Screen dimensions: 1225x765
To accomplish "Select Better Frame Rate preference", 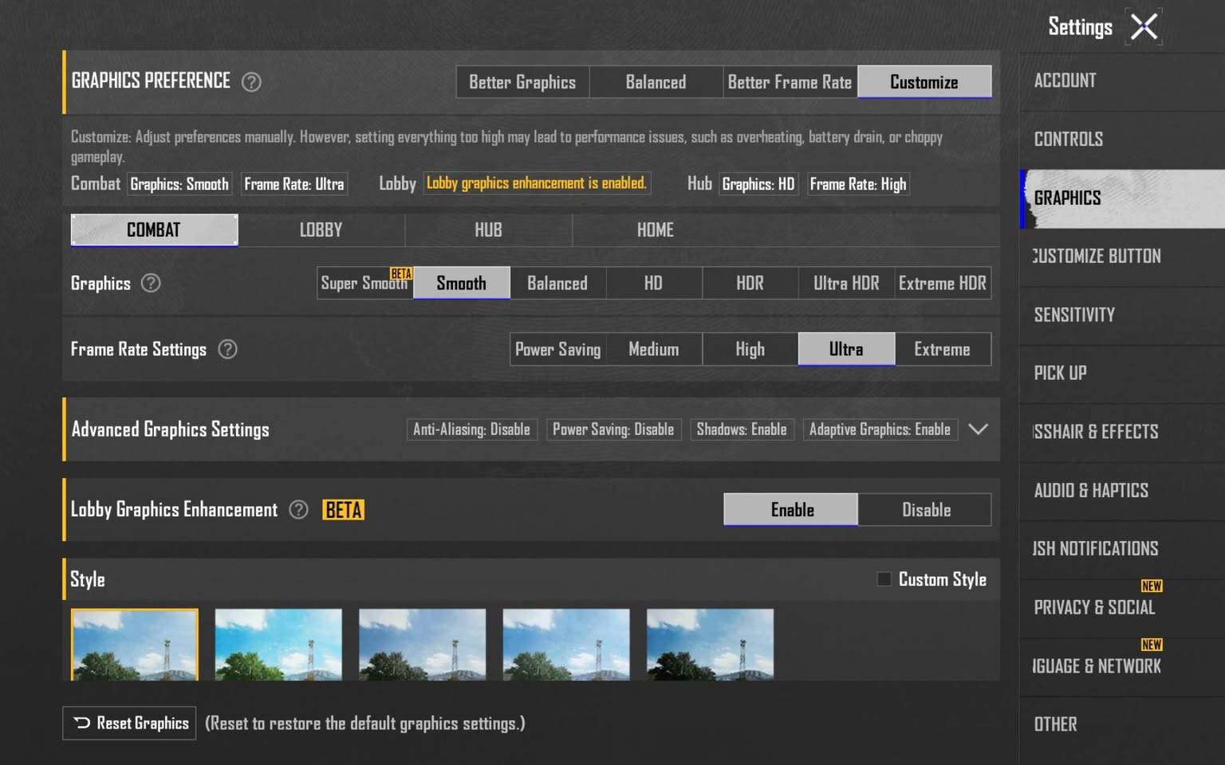I will (x=790, y=82).
